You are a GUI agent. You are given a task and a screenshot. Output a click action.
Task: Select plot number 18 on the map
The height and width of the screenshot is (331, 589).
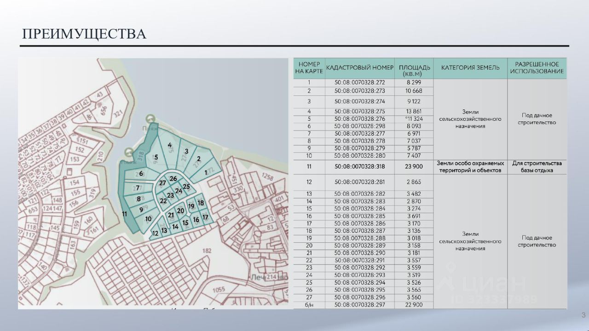[201, 203]
